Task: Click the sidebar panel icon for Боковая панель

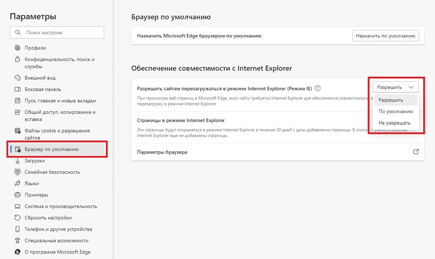Action: [17, 89]
